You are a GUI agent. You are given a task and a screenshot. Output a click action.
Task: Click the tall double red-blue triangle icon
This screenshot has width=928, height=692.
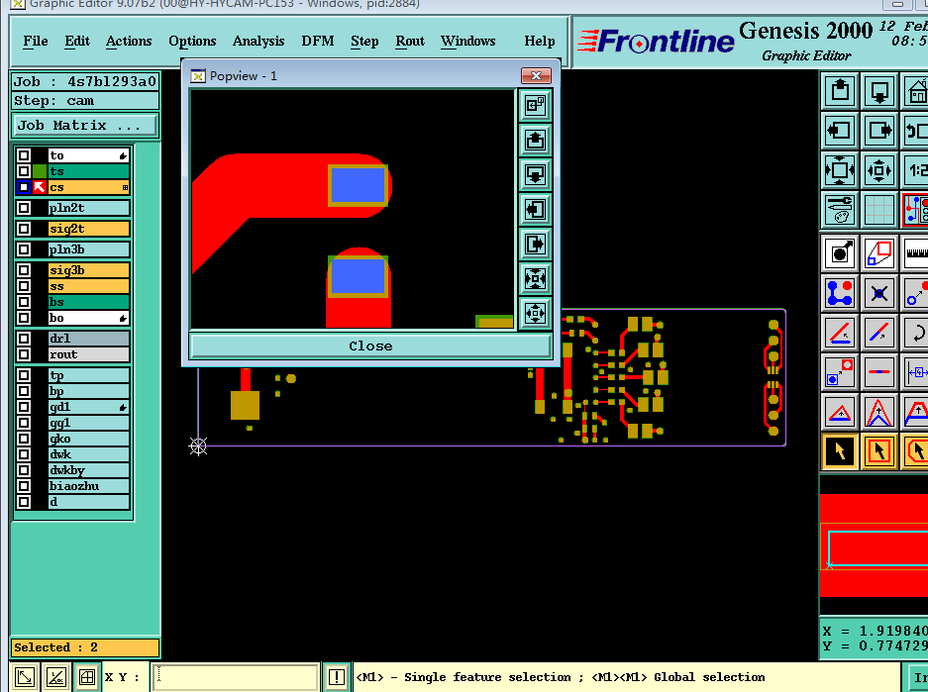click(x=878, y=412)
